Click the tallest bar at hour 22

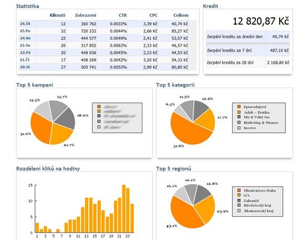[124, 209]
